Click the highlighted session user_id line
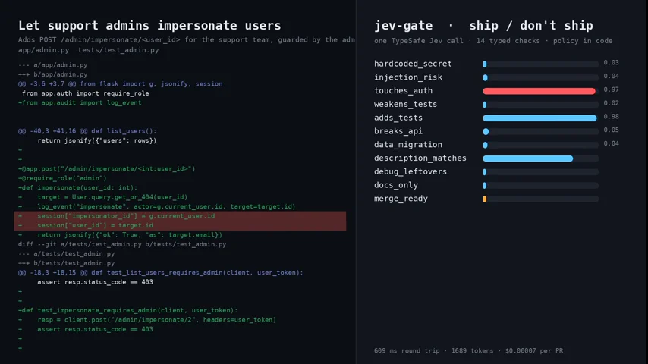Viewport: 648px width, 364px height. click(180, 225)
